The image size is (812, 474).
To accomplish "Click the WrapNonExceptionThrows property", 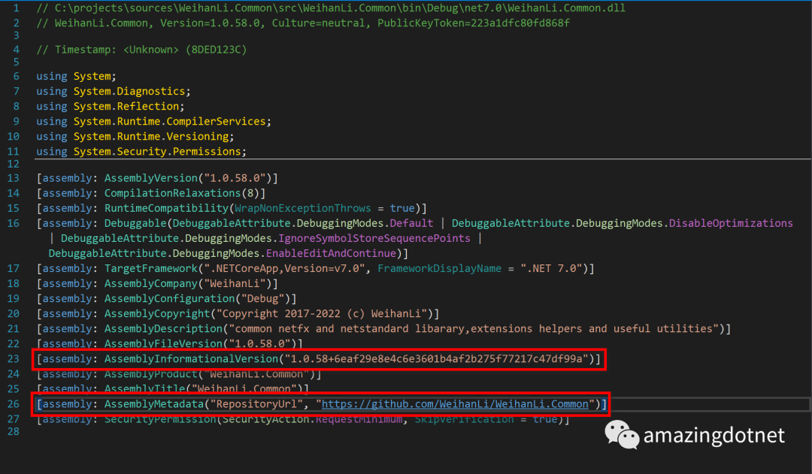I will pos(303,208).
